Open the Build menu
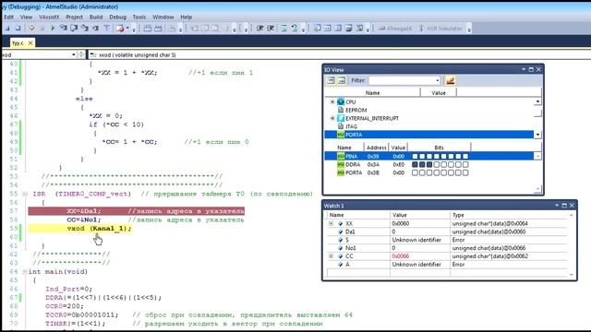This screenshot has width=591, height=332. [96, 17]
